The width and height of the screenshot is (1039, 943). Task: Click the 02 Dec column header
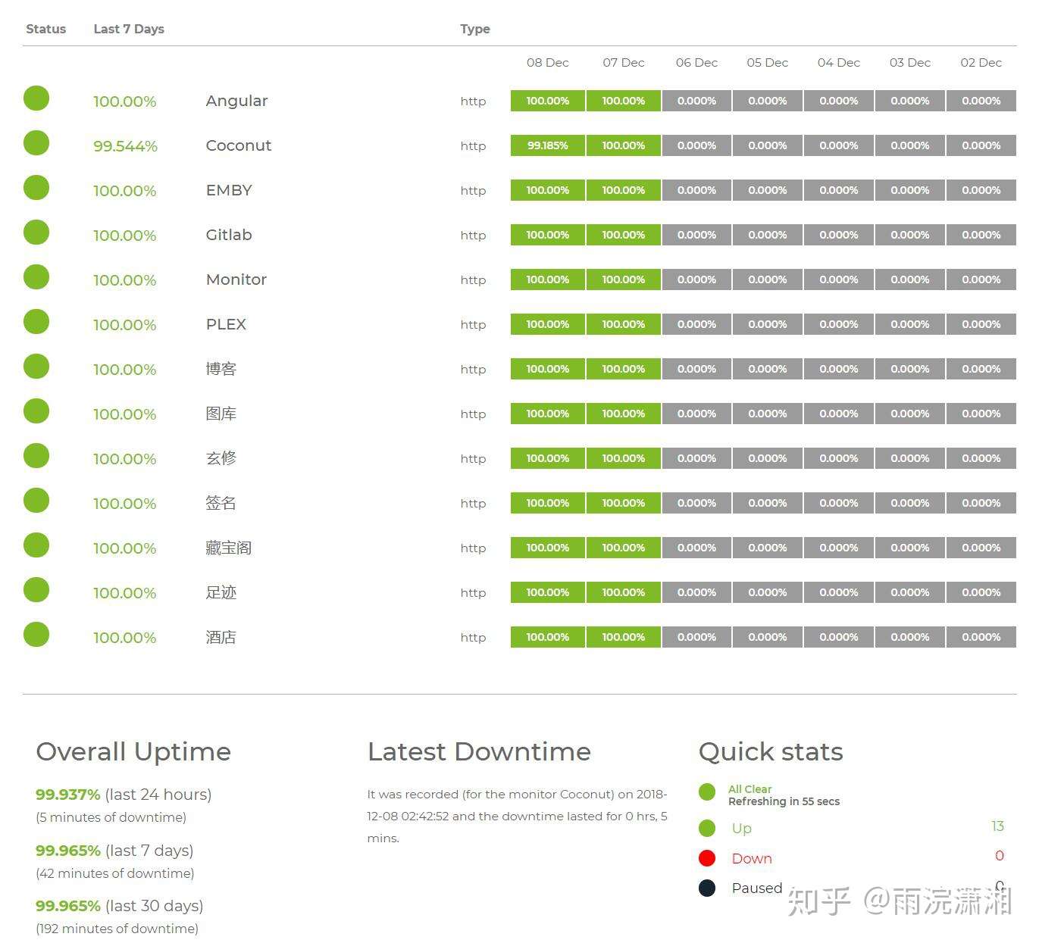click(x=981, y=63)
